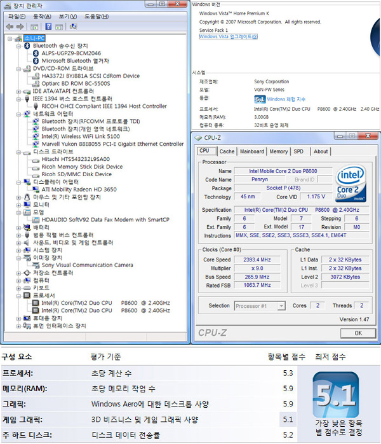Expand the 휴대용 장치 node
Viewport: 381px width, 444px height.
click(18, 319)
